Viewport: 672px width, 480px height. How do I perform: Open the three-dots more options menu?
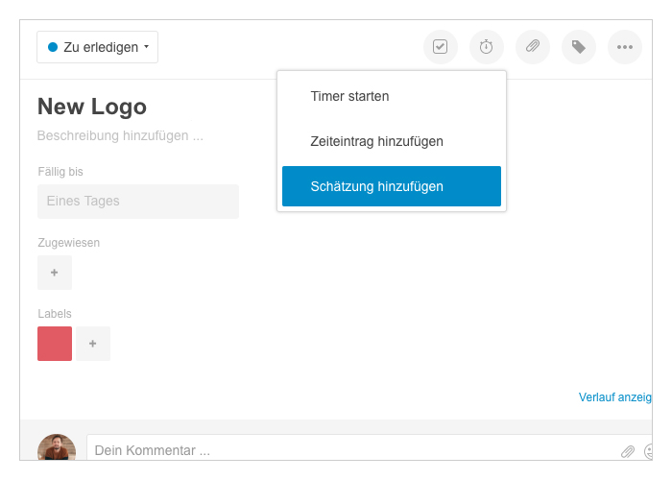[625, 47]
